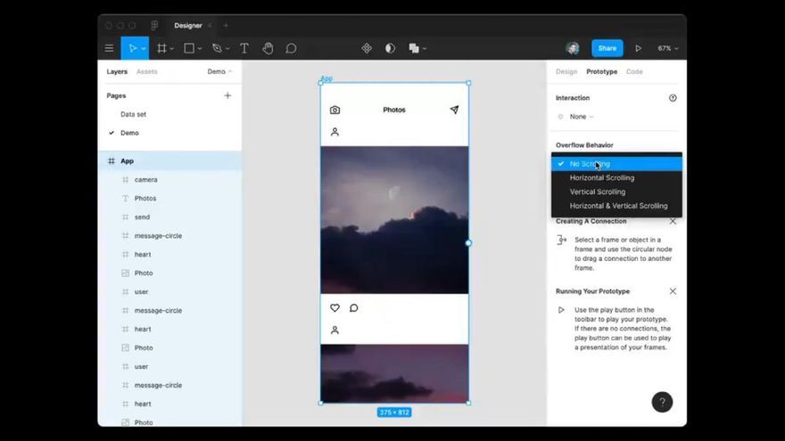The height and width of the screenshot is (441, 785).
Task: Select Horizontal & Vertical Scrolling option
Action: [618, 206]
